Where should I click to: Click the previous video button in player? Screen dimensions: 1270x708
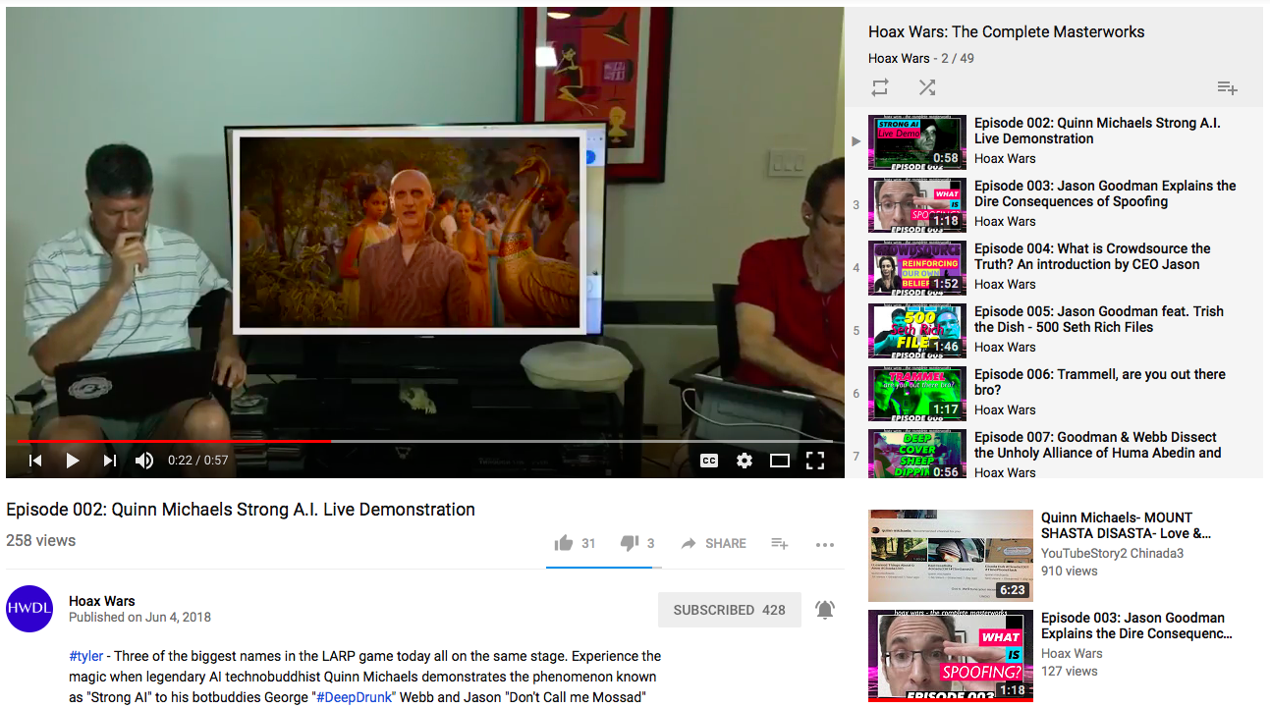[x=35, y=461]
